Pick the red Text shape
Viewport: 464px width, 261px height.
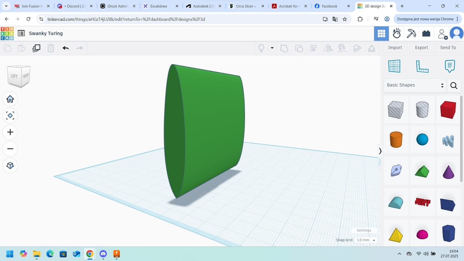pyautogui.click(x=422, y=202)
